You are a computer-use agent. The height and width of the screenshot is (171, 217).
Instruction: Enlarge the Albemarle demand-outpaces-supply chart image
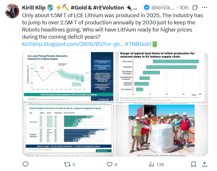coord(68,77)
